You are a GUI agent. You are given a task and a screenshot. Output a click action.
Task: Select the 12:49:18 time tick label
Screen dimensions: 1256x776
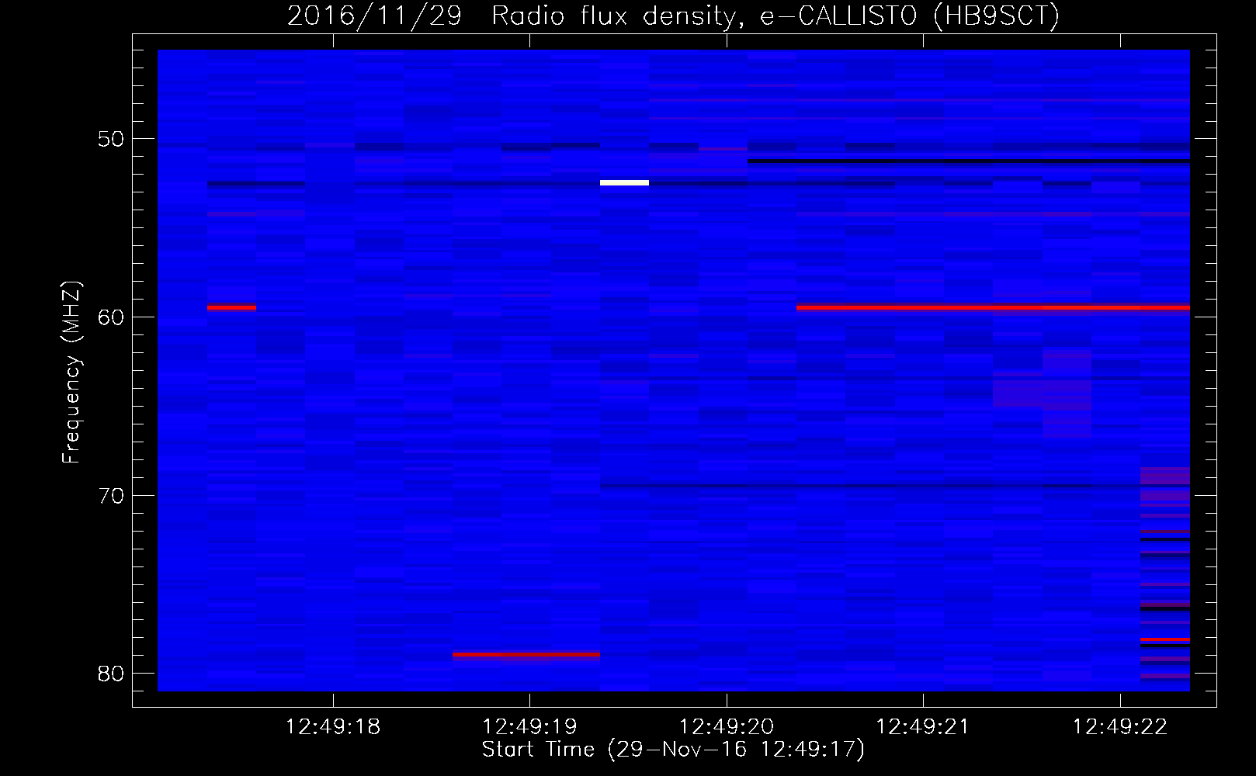tap(333, 727)
